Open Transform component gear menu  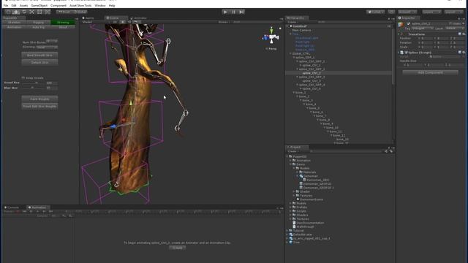point(464,34)
